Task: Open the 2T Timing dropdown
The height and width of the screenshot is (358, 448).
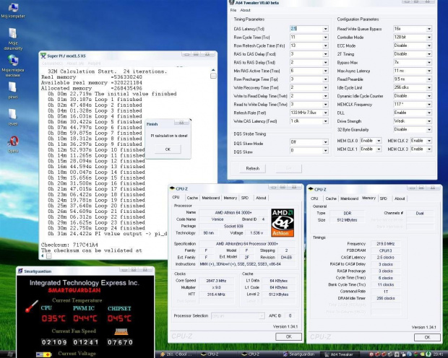Action: (429, 54)
